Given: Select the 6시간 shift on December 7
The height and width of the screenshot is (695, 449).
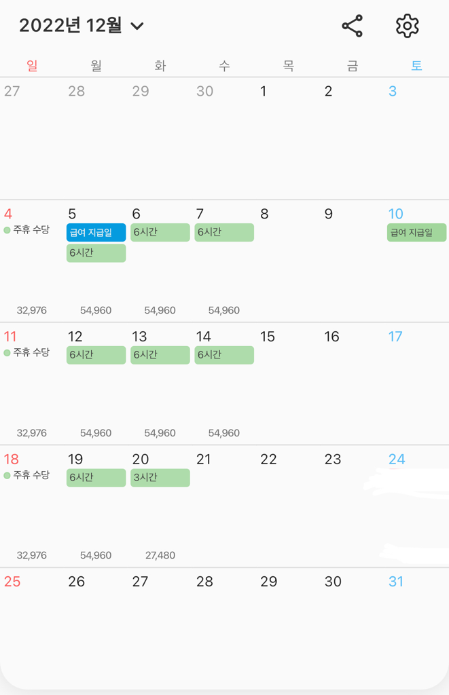Looking at the screenshot, I should tap(224, 233).
